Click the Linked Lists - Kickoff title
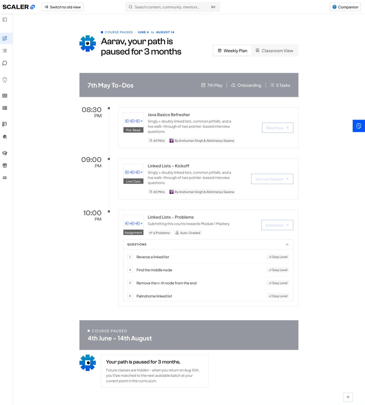The width and height of the screenshot is (365, 405). [168, 166]
